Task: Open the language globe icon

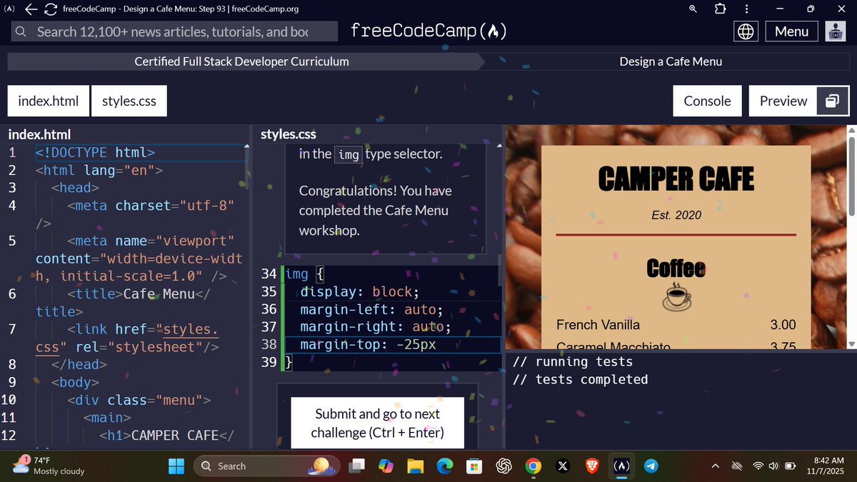Action: tap(745, 31)
